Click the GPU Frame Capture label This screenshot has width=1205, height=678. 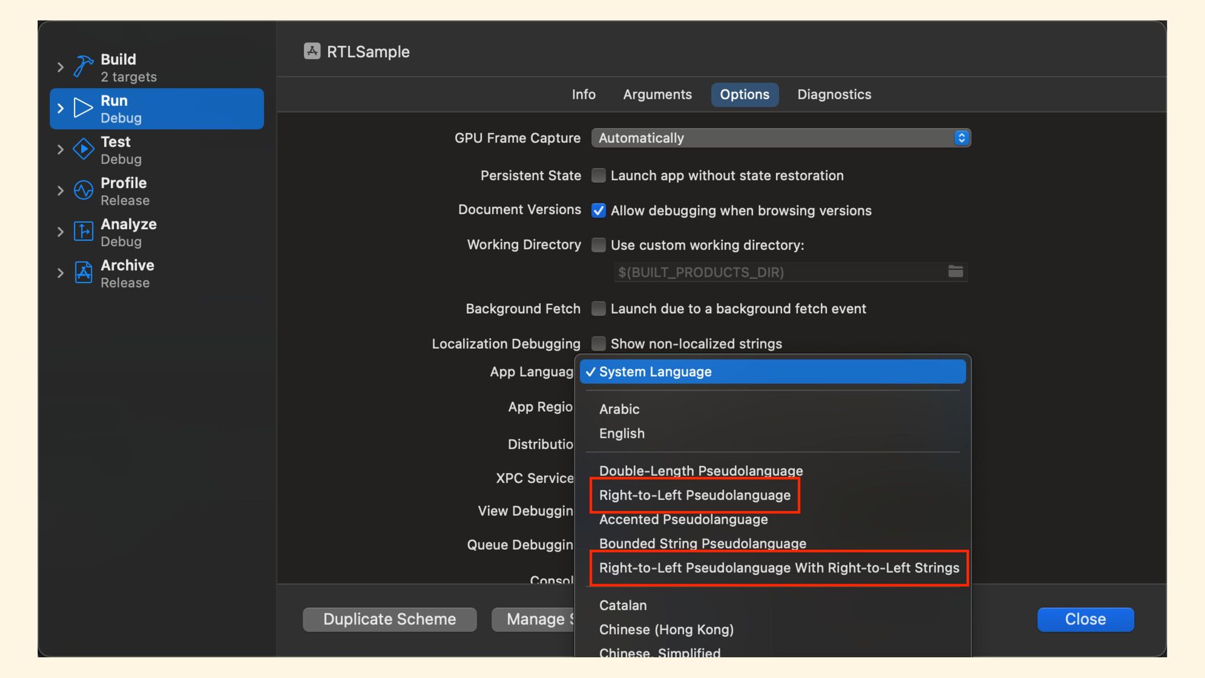coord(517,138)
